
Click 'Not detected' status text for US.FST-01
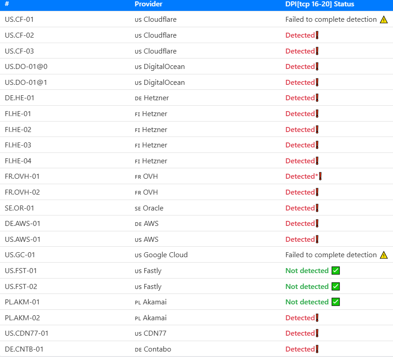(307, 271)
